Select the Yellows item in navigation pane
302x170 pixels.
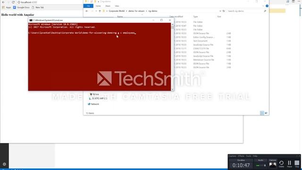(x=94, y=94)
